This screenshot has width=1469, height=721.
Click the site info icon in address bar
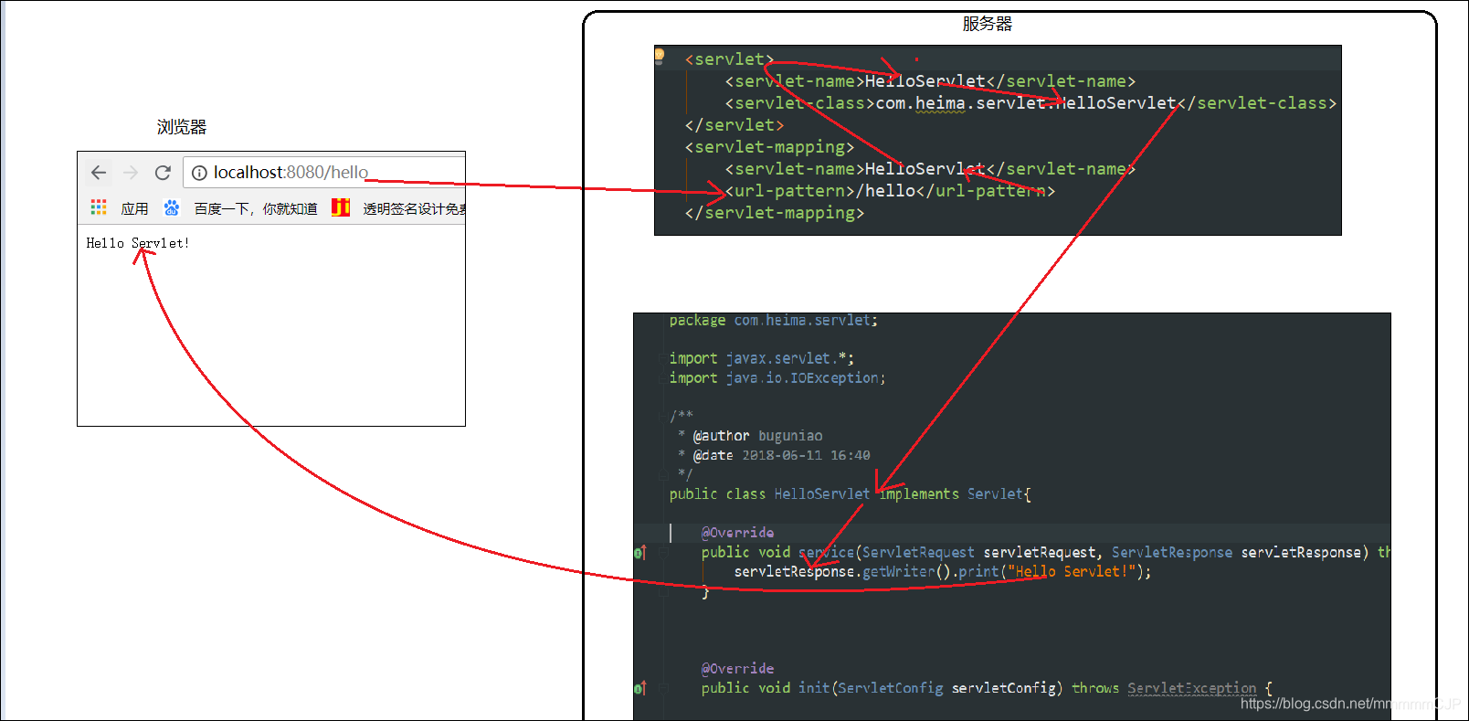(199, 173)
